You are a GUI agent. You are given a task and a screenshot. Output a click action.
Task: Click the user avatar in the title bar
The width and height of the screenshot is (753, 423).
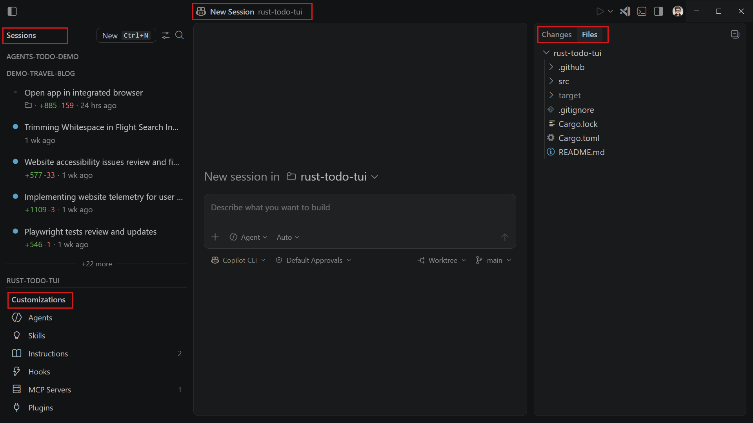[678, 11]
